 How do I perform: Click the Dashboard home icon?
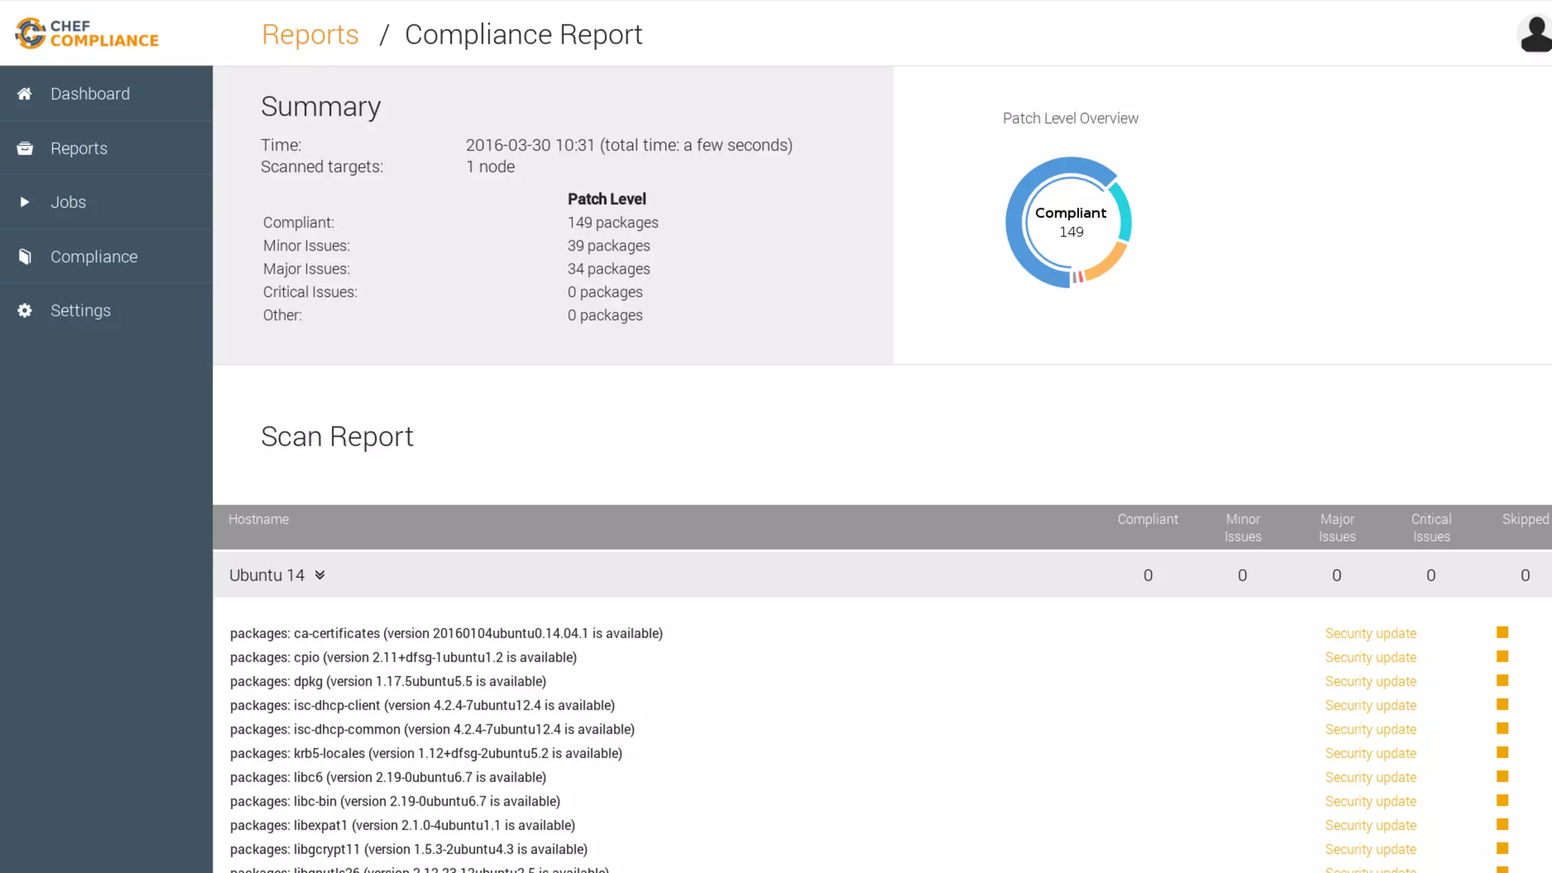tap(24, 94)
